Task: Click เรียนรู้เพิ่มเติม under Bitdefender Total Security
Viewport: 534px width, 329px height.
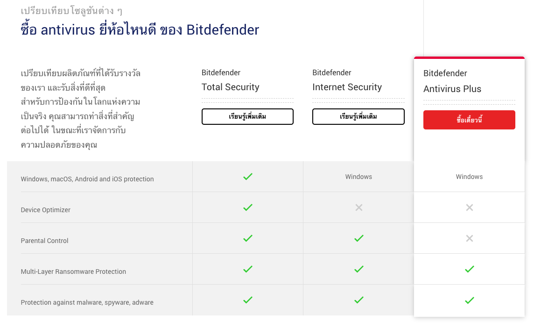Action: 247,116
